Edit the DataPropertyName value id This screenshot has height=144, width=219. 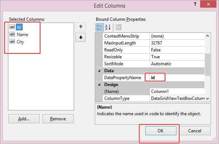point(177,78)
